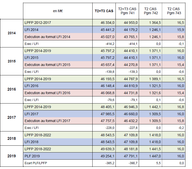Click the 2015 year label cell
The image size is (192, 169).
click(x=12, y=61)
